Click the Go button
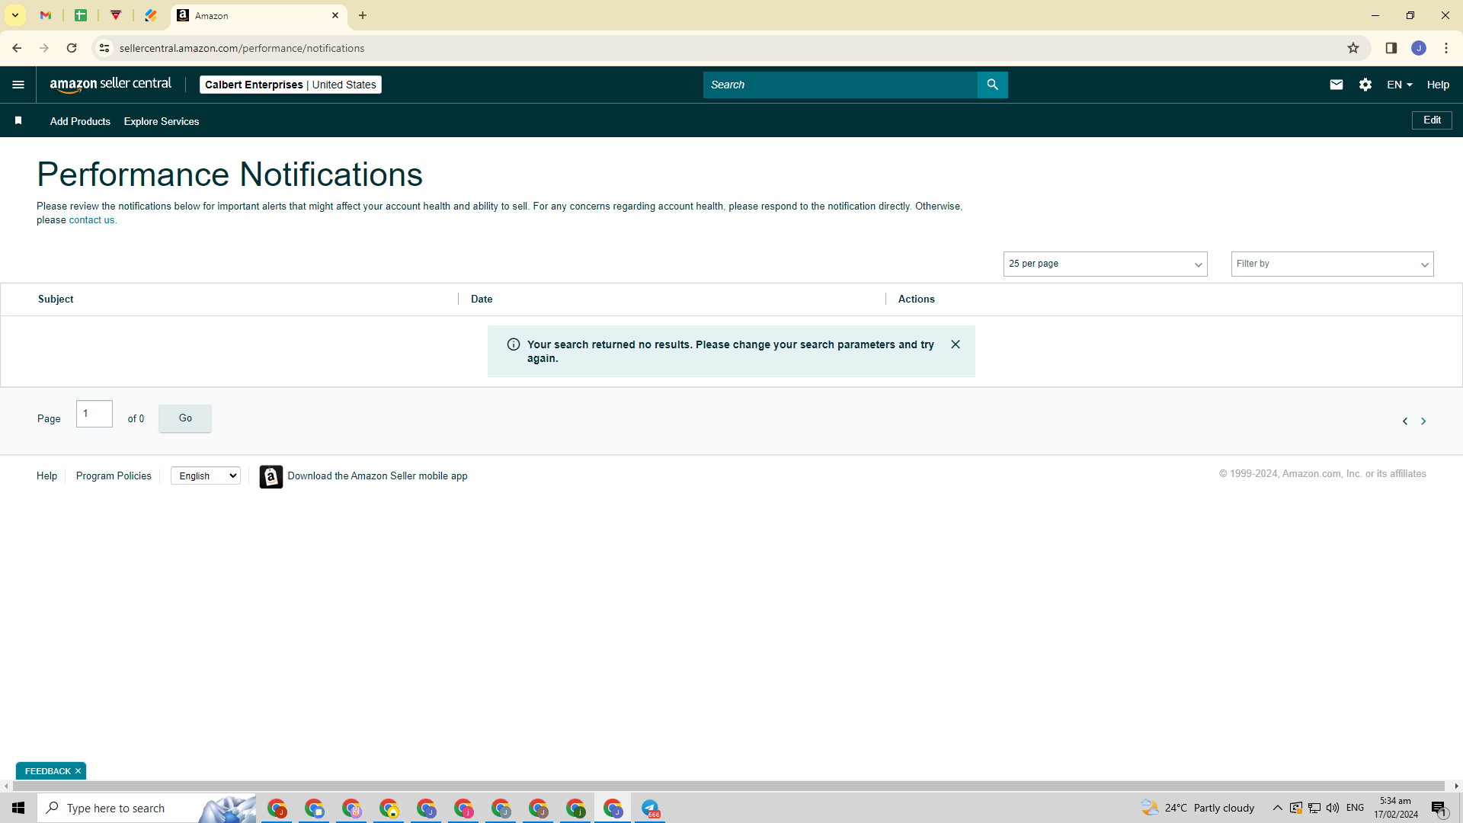This screenshot has height=823, width=1463. pyautogui.click(x=185, y=418)
